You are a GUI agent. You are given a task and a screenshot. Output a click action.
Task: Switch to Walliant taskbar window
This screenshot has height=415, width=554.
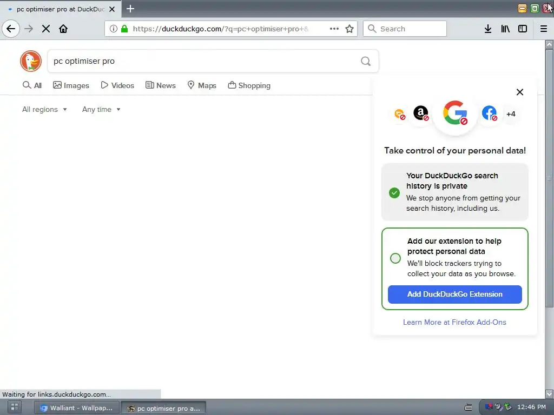click(x=76, y=407)
